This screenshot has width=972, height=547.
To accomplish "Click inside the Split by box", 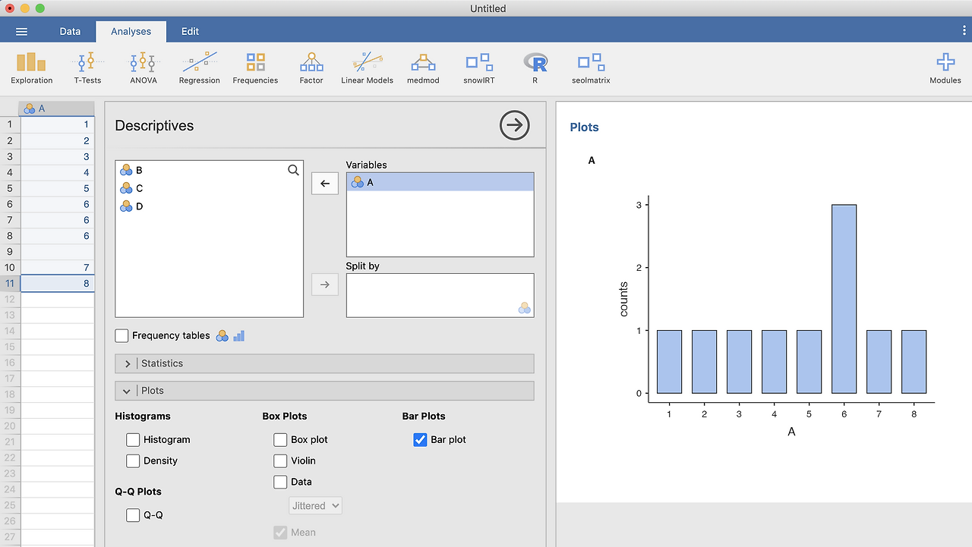I will [x=440, y=295].
